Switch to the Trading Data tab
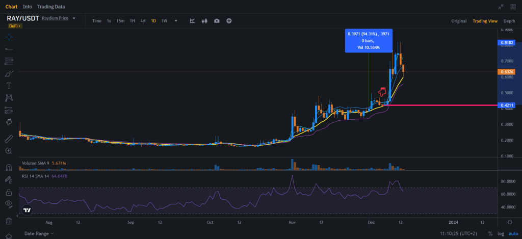The width and height of the screenshot is (522, 239). [53, 7]
